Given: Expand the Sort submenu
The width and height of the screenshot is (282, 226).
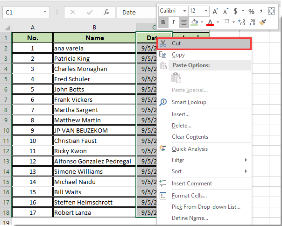Looking at the screenshot, I should [x=176, y=171].
